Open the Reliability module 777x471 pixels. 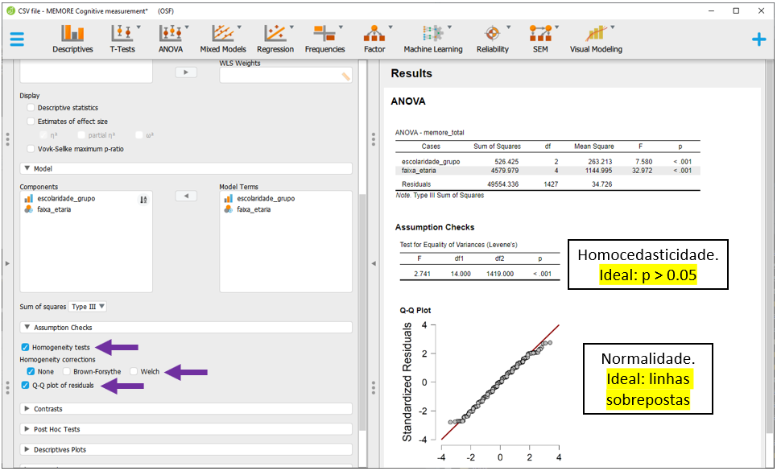pos(493,39)
